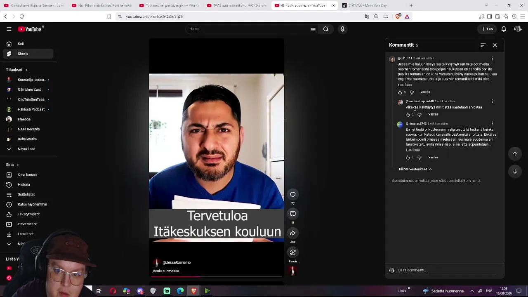Open the Brave Shields lion icon
Image resolution: width=528 pixels, height=297 pixels.
398,16
